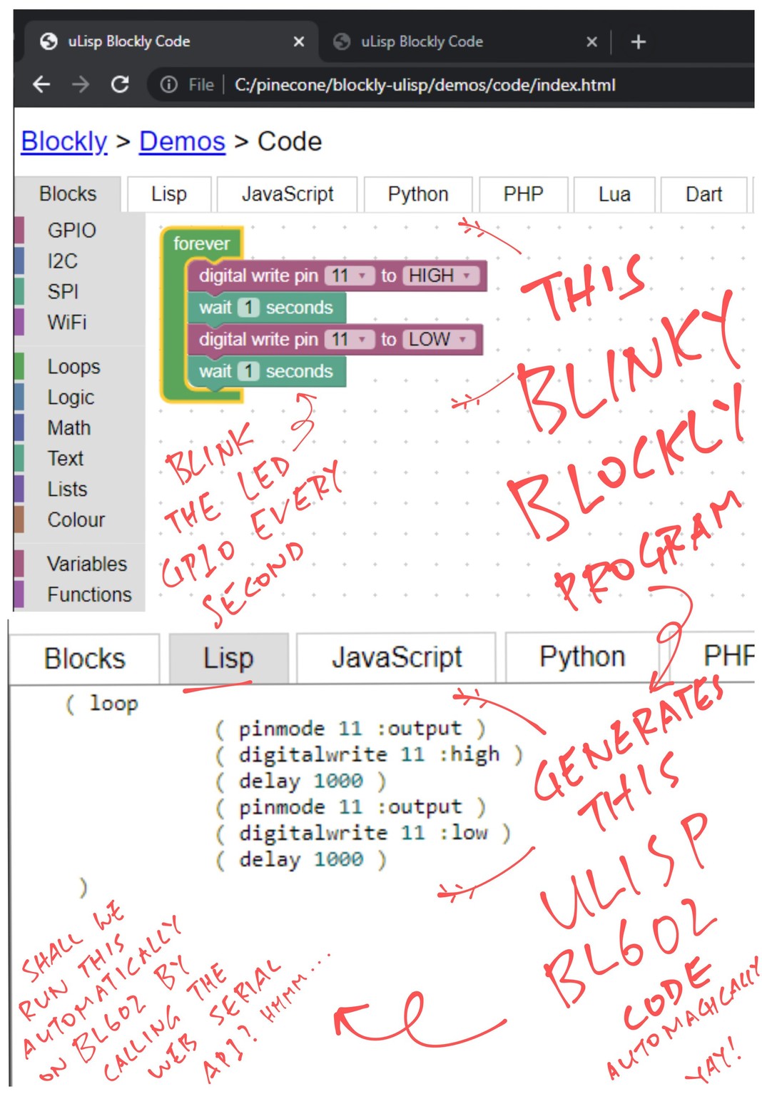Follow the Demos breadcrumb link
Image resolution: width=762 pixels, height=1094 pixels.
182,141
